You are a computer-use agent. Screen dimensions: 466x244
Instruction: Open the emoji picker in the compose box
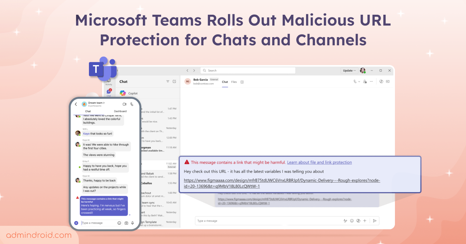[351, 220]
